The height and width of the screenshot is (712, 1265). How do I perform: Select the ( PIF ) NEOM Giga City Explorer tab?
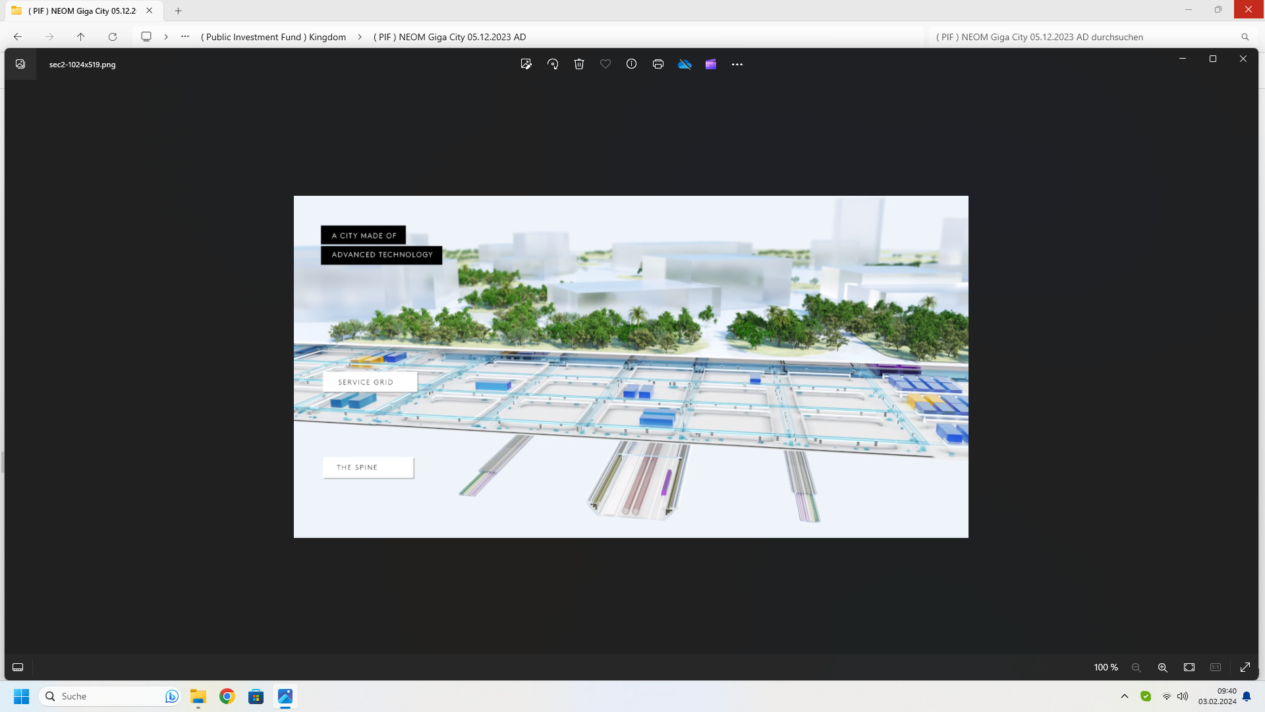(82, 11)
